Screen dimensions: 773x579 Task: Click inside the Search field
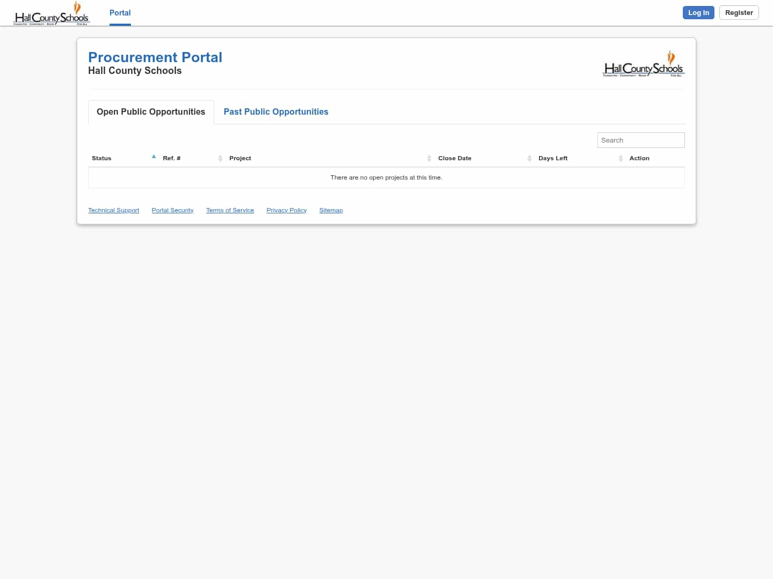(641, 140)
